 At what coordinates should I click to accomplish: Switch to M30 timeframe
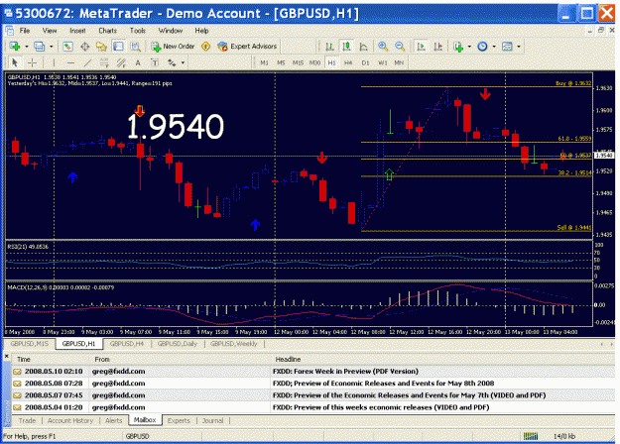click(314, 62)
